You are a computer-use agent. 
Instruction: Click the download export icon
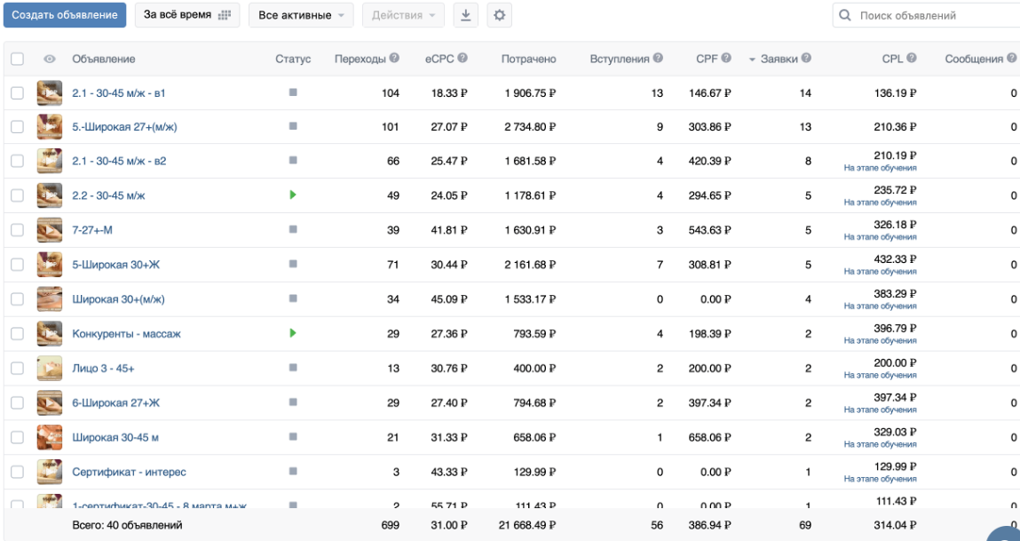466,15
